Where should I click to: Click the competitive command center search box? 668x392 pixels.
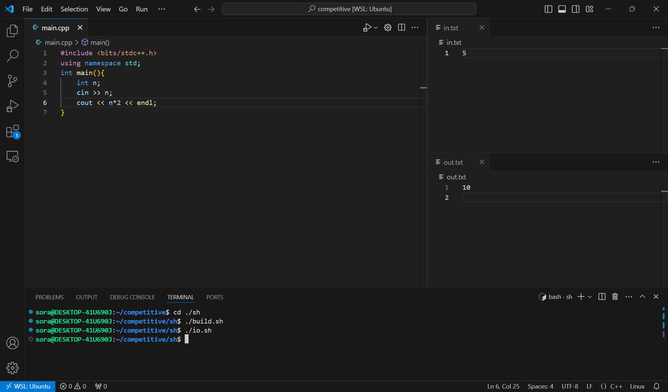[x=349, y=9]
